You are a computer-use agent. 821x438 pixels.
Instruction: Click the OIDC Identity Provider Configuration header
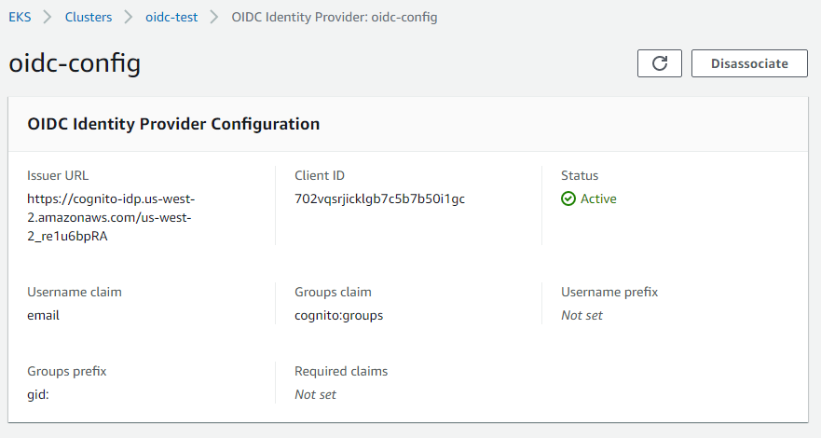(173, 123)
